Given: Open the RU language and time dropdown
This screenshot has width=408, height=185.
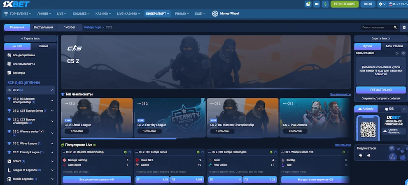Looking at the screenshot, I should pyautogui.click(x=397, y=4).
